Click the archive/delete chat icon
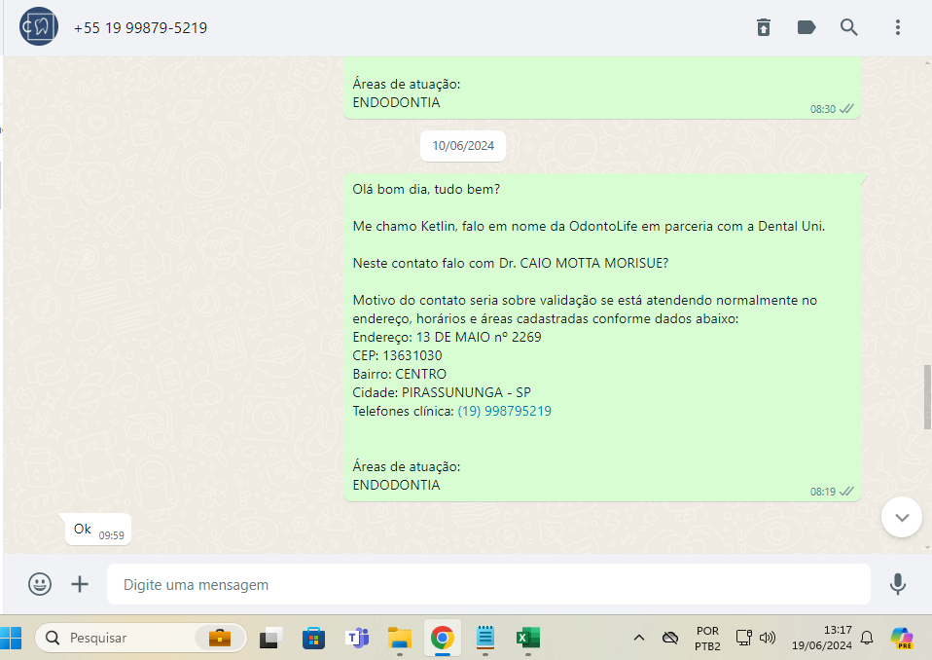 [x=763, y=27]
